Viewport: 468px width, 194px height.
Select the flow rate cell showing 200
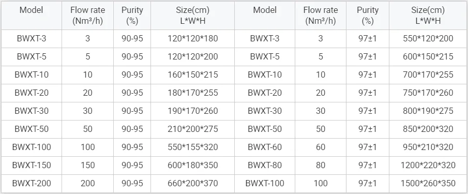[x=87, y=183]
